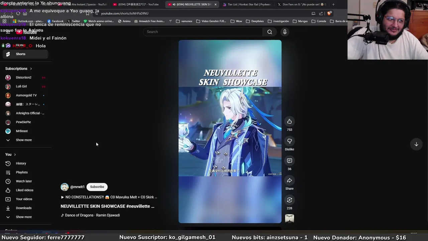Viewport: 428px width, 241px height.
Task: Focus the YouTube Search field
Action: (x=203, y=32)
